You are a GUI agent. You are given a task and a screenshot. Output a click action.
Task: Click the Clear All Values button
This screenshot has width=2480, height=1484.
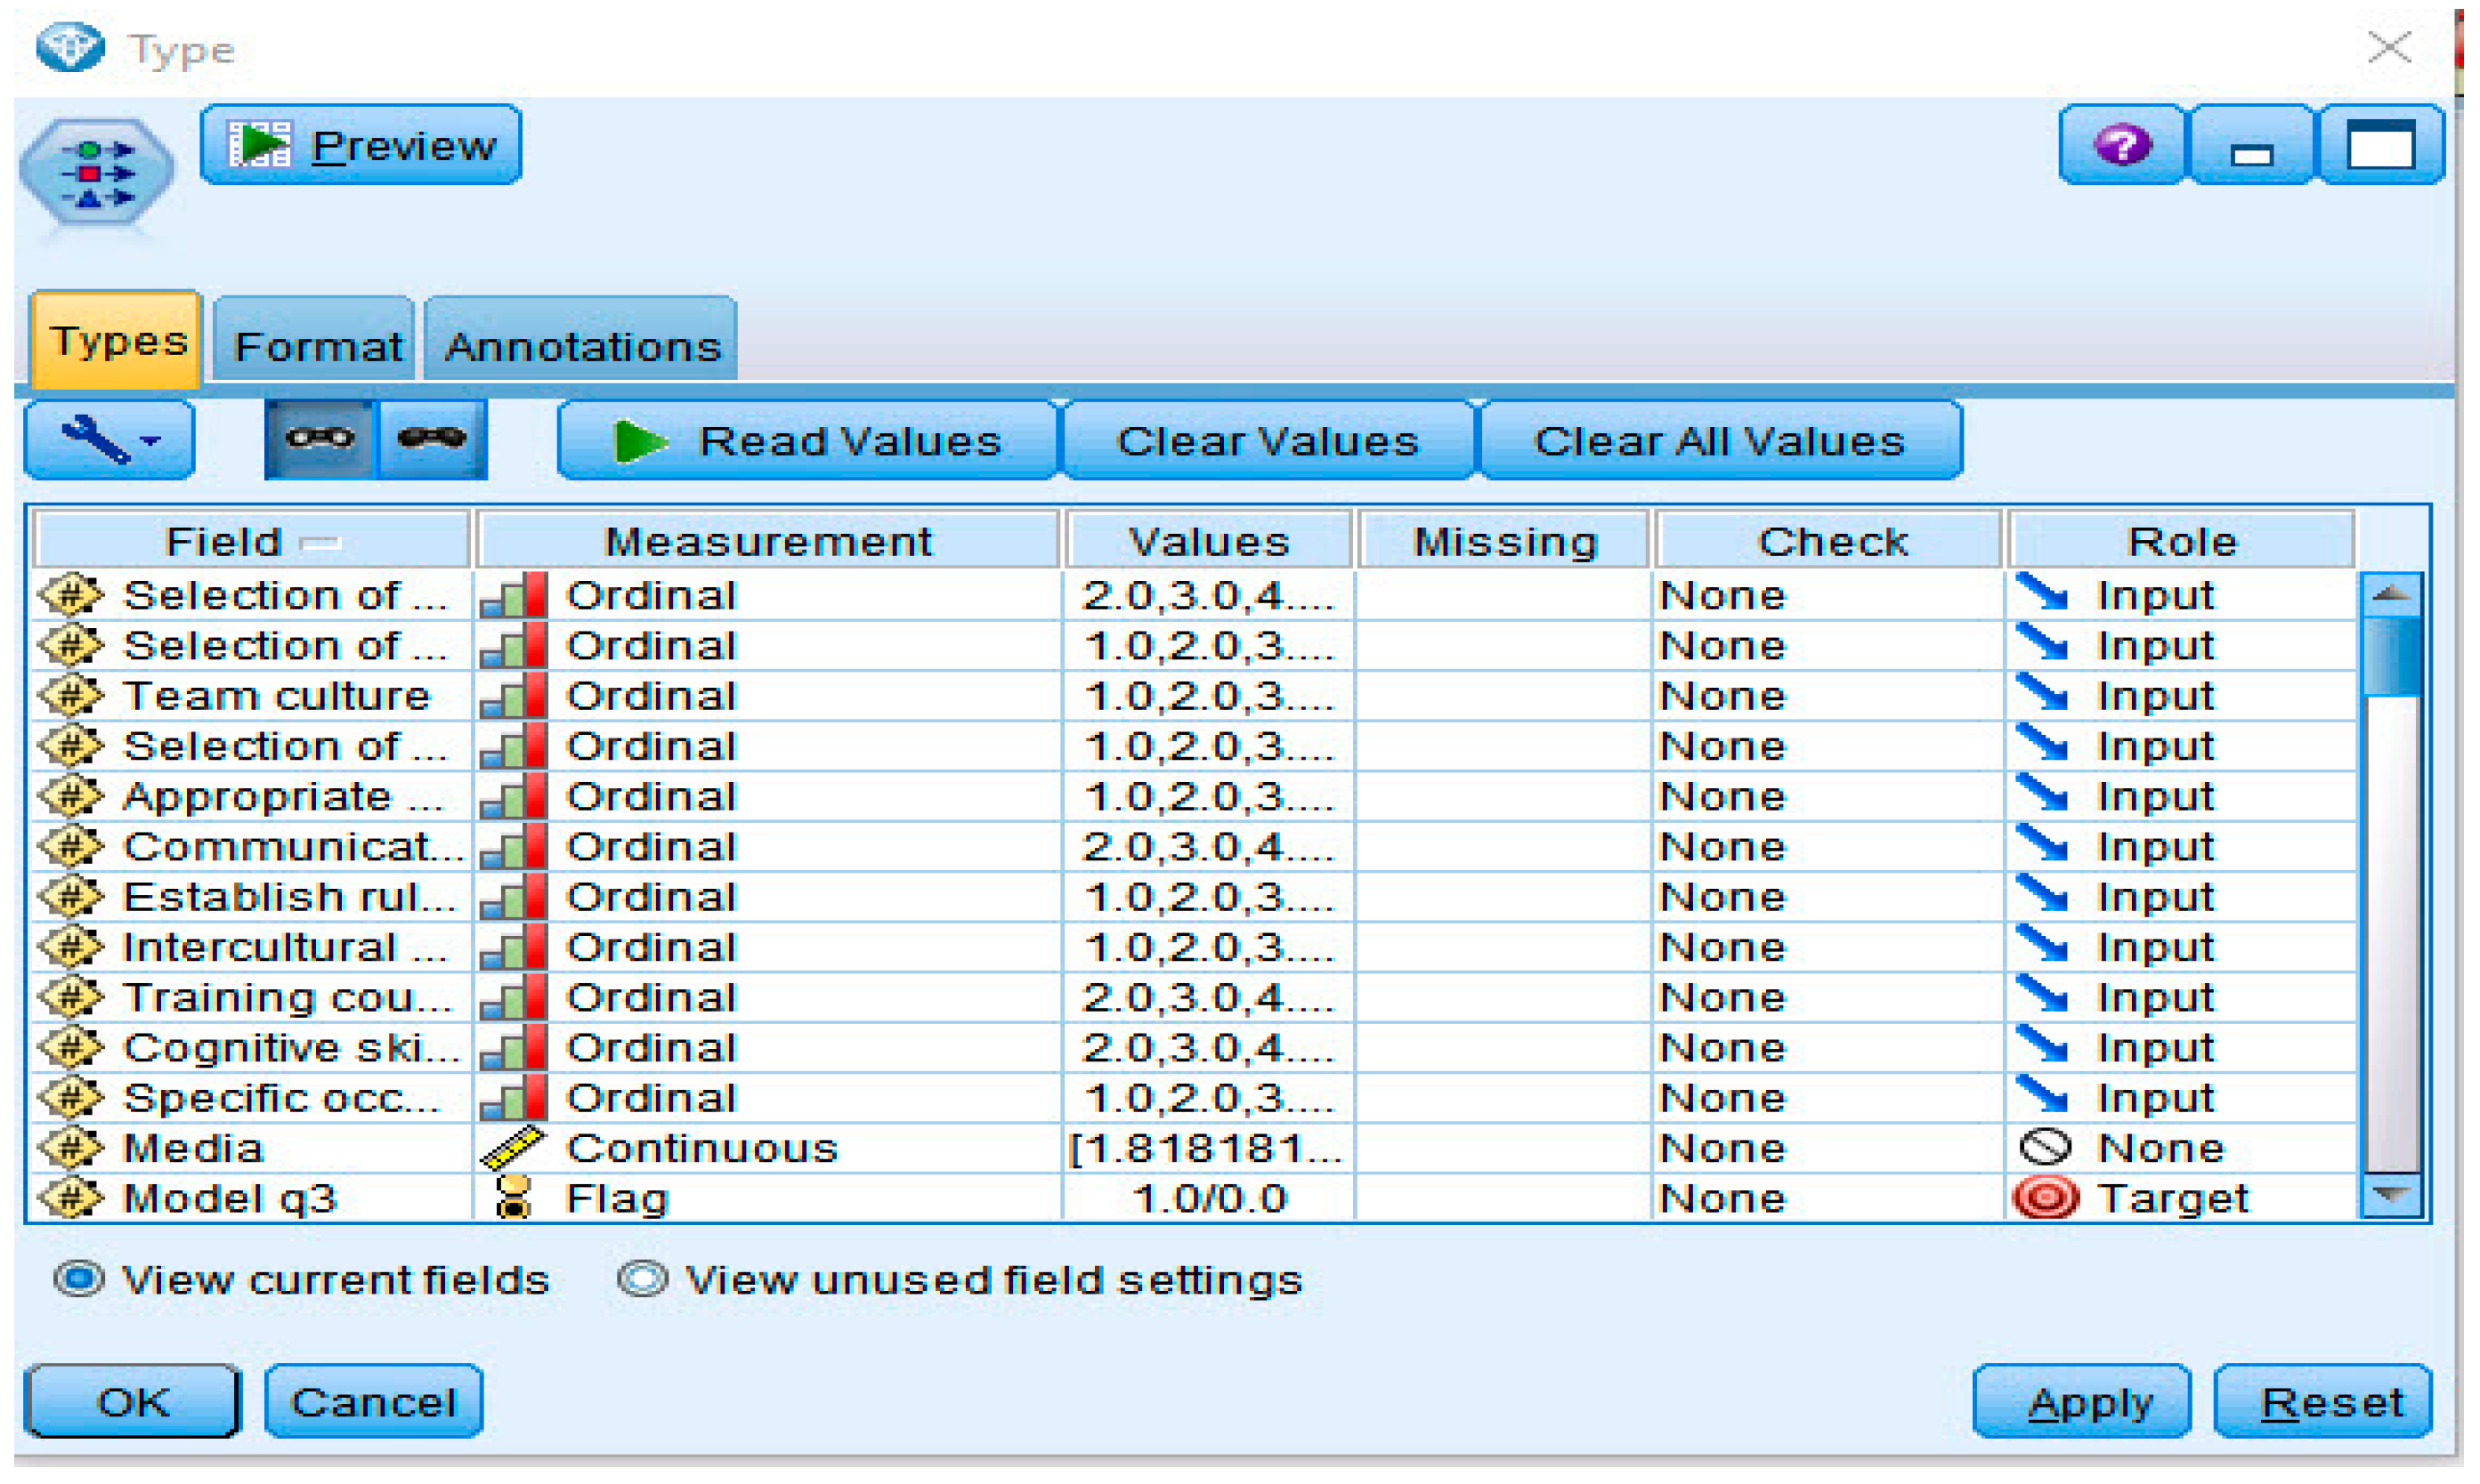[1719, 441]
